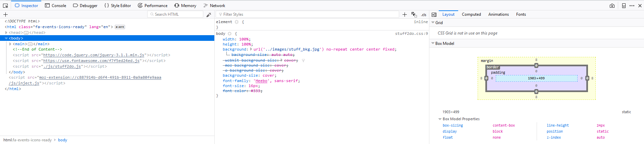The width and height of the screenshot is (644, 144).
Task: Expand the background shorthand property arrow
Action: point(251,49)
